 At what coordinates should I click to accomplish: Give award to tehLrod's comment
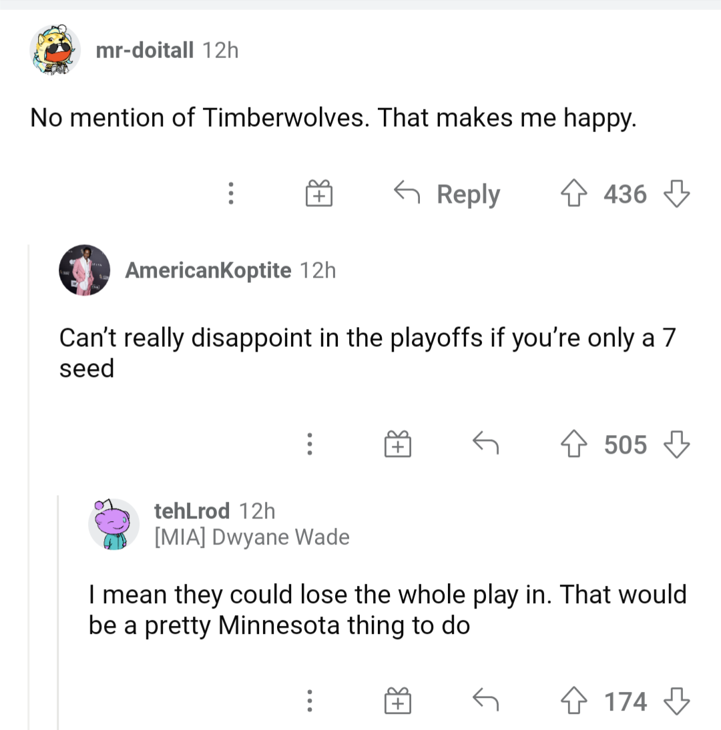tap(397, 701)
